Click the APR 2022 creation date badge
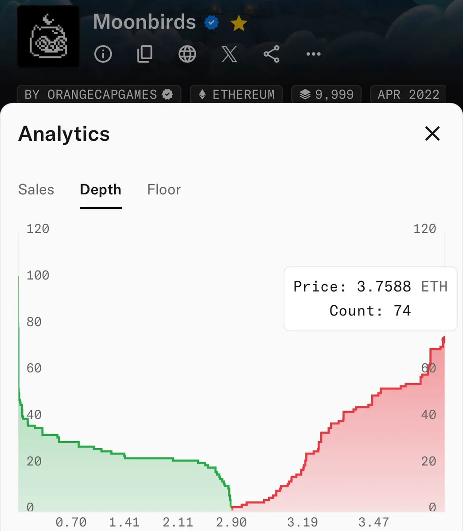Image resolution: width=463 pixels, height=531 pixels. (x=408, y=94)
